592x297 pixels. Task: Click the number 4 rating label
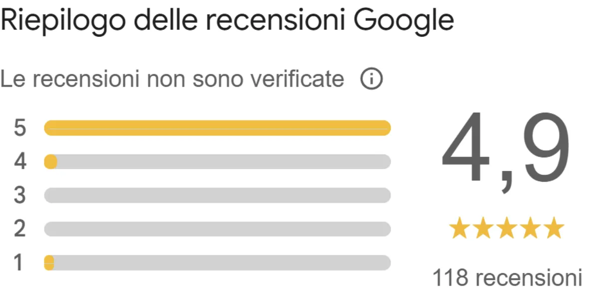pyautogui.click(x=20, y=161)
